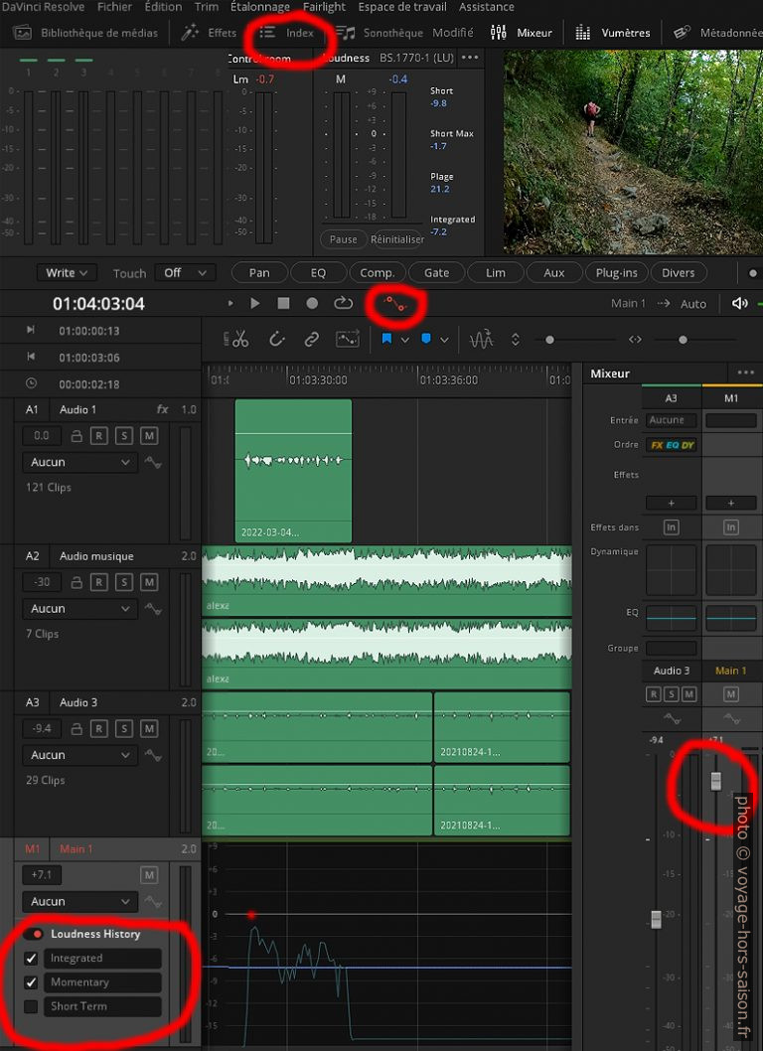Solo the A2 Audio musique track

[x=124, y=582]
